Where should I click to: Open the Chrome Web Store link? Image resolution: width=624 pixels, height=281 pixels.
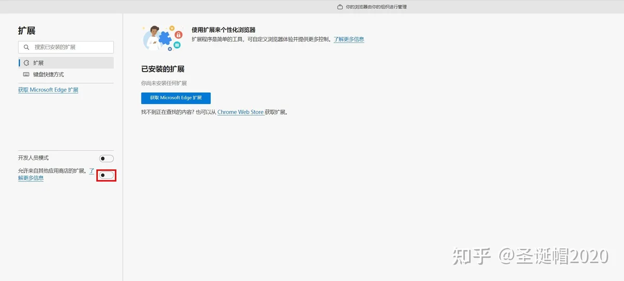pos(240,112)
